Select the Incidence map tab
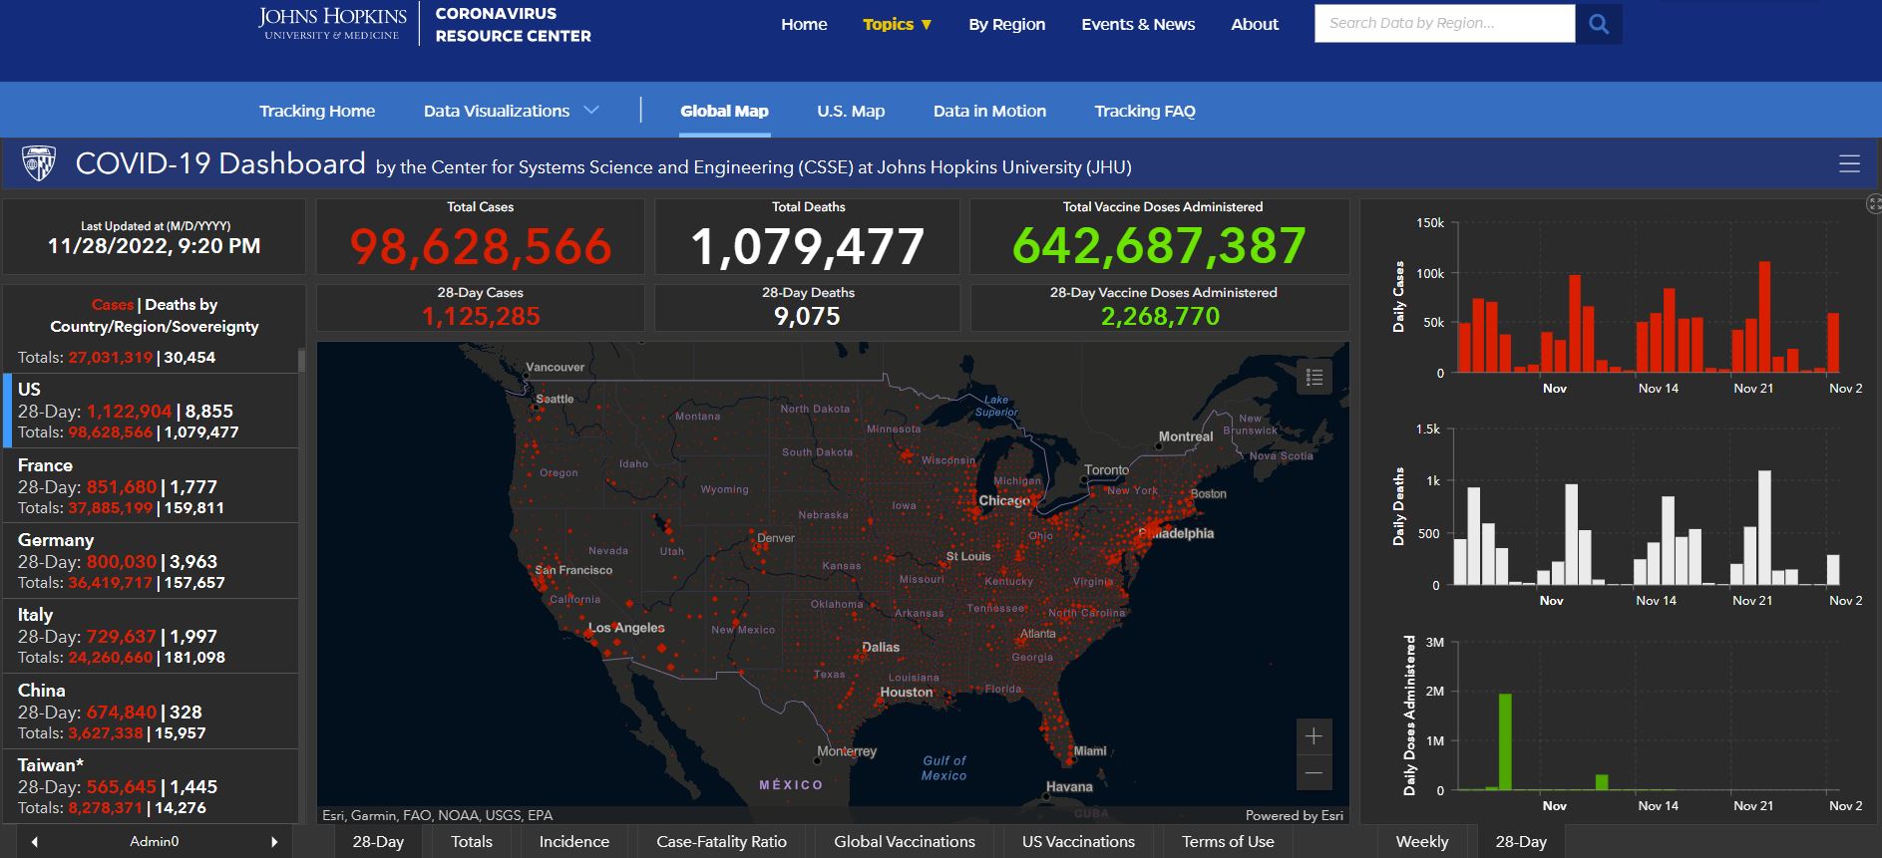This screenshot has height=858, width=1882. pos(574,842)
